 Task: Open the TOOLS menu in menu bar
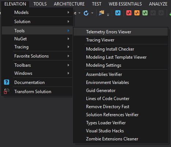coord(40,4)
